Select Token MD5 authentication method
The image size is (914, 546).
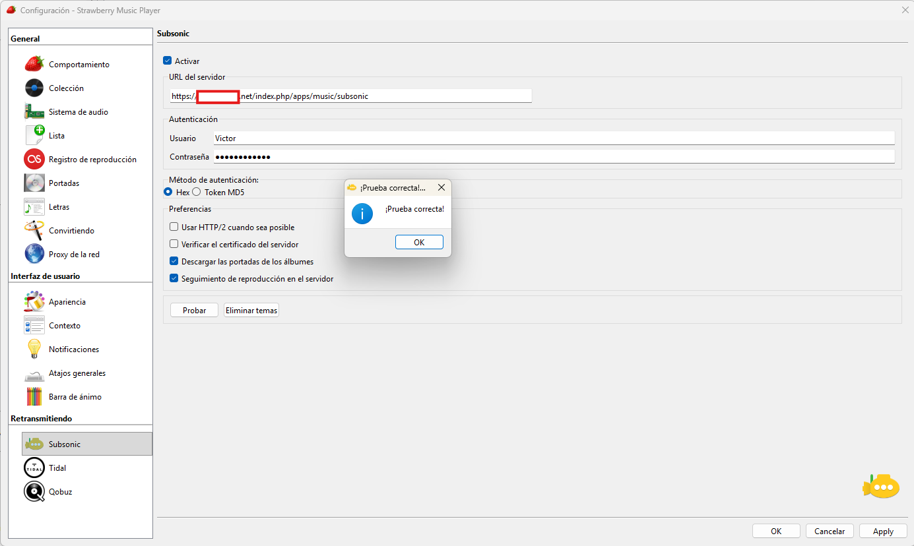[x=197, y=193]
